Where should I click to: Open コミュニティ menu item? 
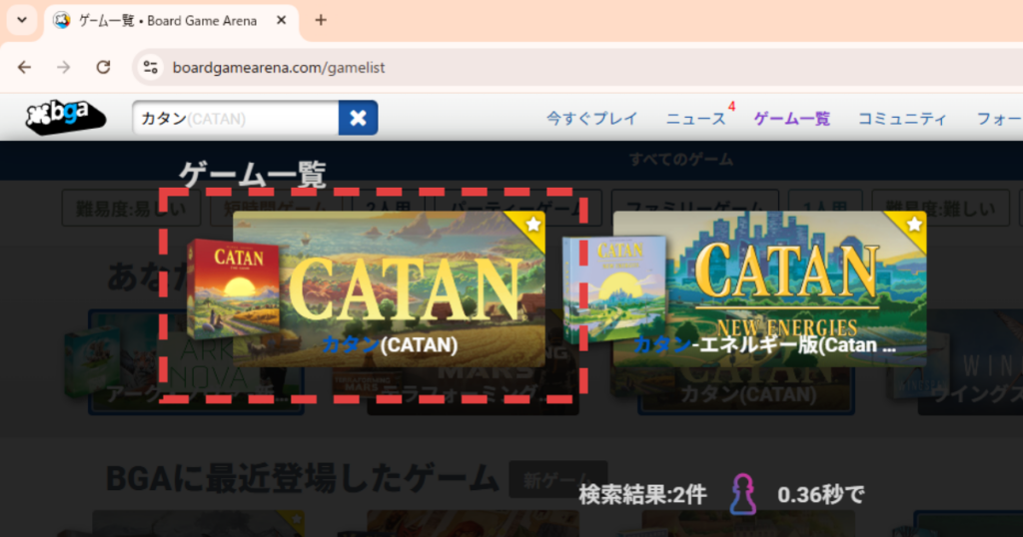tap(902, 119)
